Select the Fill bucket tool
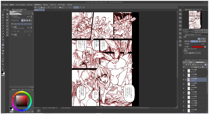 (3, 50)
